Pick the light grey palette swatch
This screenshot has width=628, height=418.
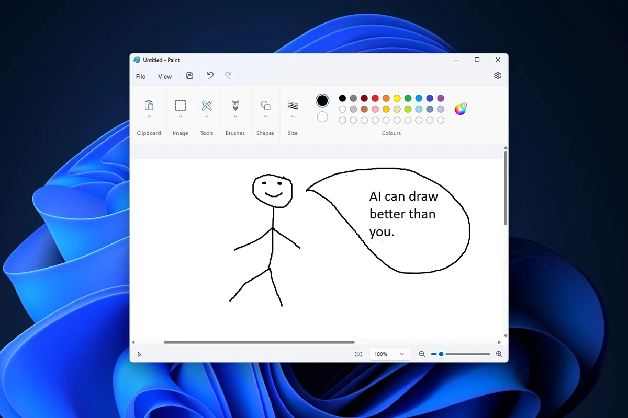353,109
